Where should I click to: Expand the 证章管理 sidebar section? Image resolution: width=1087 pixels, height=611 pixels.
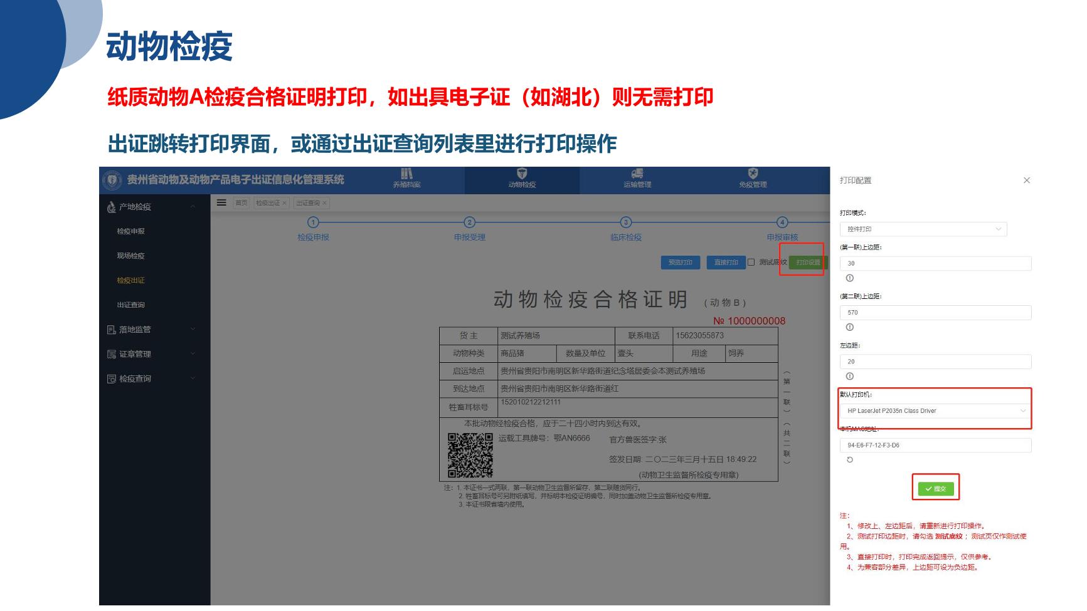point(151,354)
